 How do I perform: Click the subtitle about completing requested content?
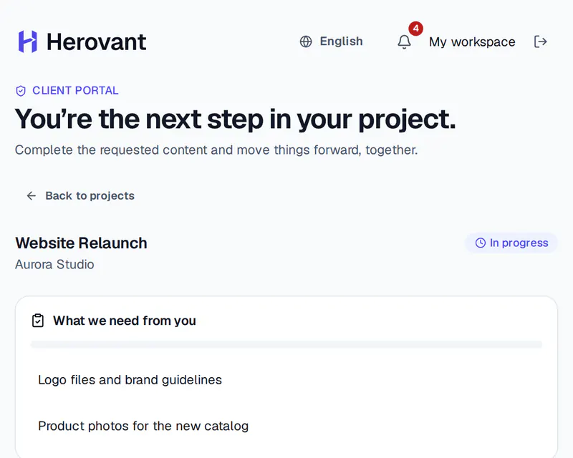point(216,150)
